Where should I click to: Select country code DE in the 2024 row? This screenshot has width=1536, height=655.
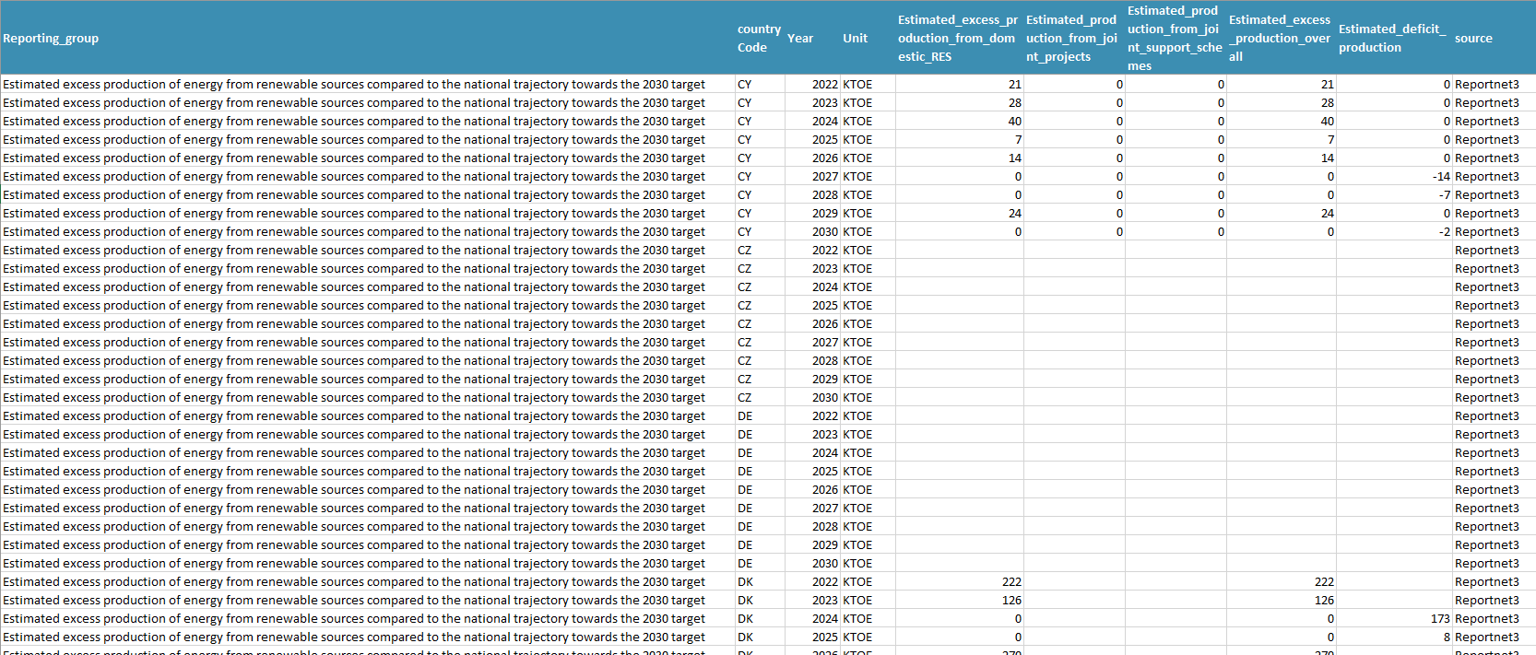tap(745, 452)
